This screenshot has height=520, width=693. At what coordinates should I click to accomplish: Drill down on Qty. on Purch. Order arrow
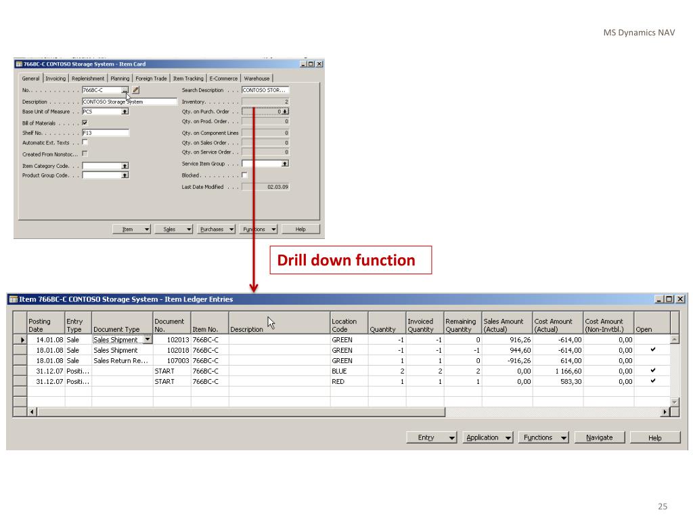tap(285, 112)
